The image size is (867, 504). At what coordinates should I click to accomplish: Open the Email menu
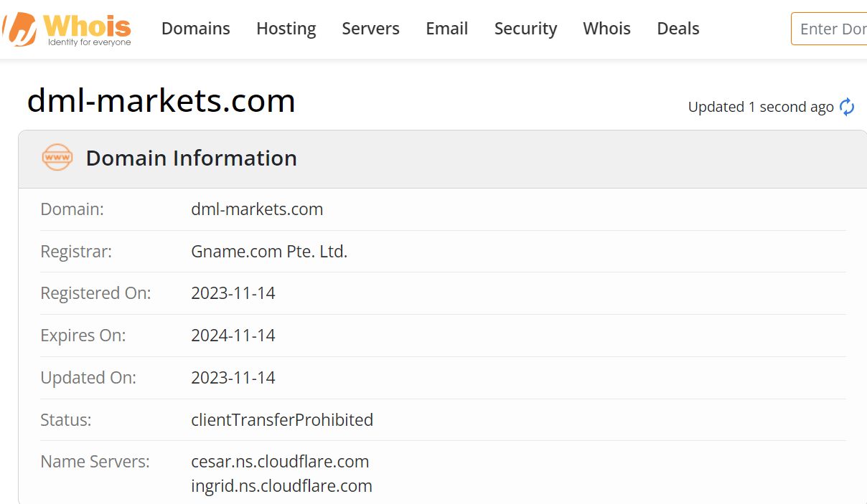(447, 29)
